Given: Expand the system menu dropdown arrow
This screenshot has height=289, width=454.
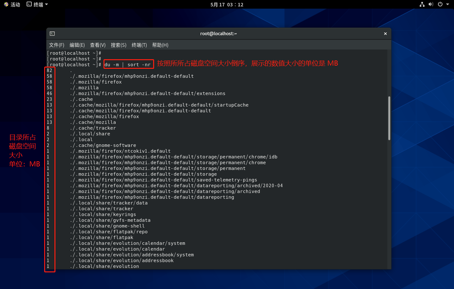Looking at the screenshot, I should (448, 4).
